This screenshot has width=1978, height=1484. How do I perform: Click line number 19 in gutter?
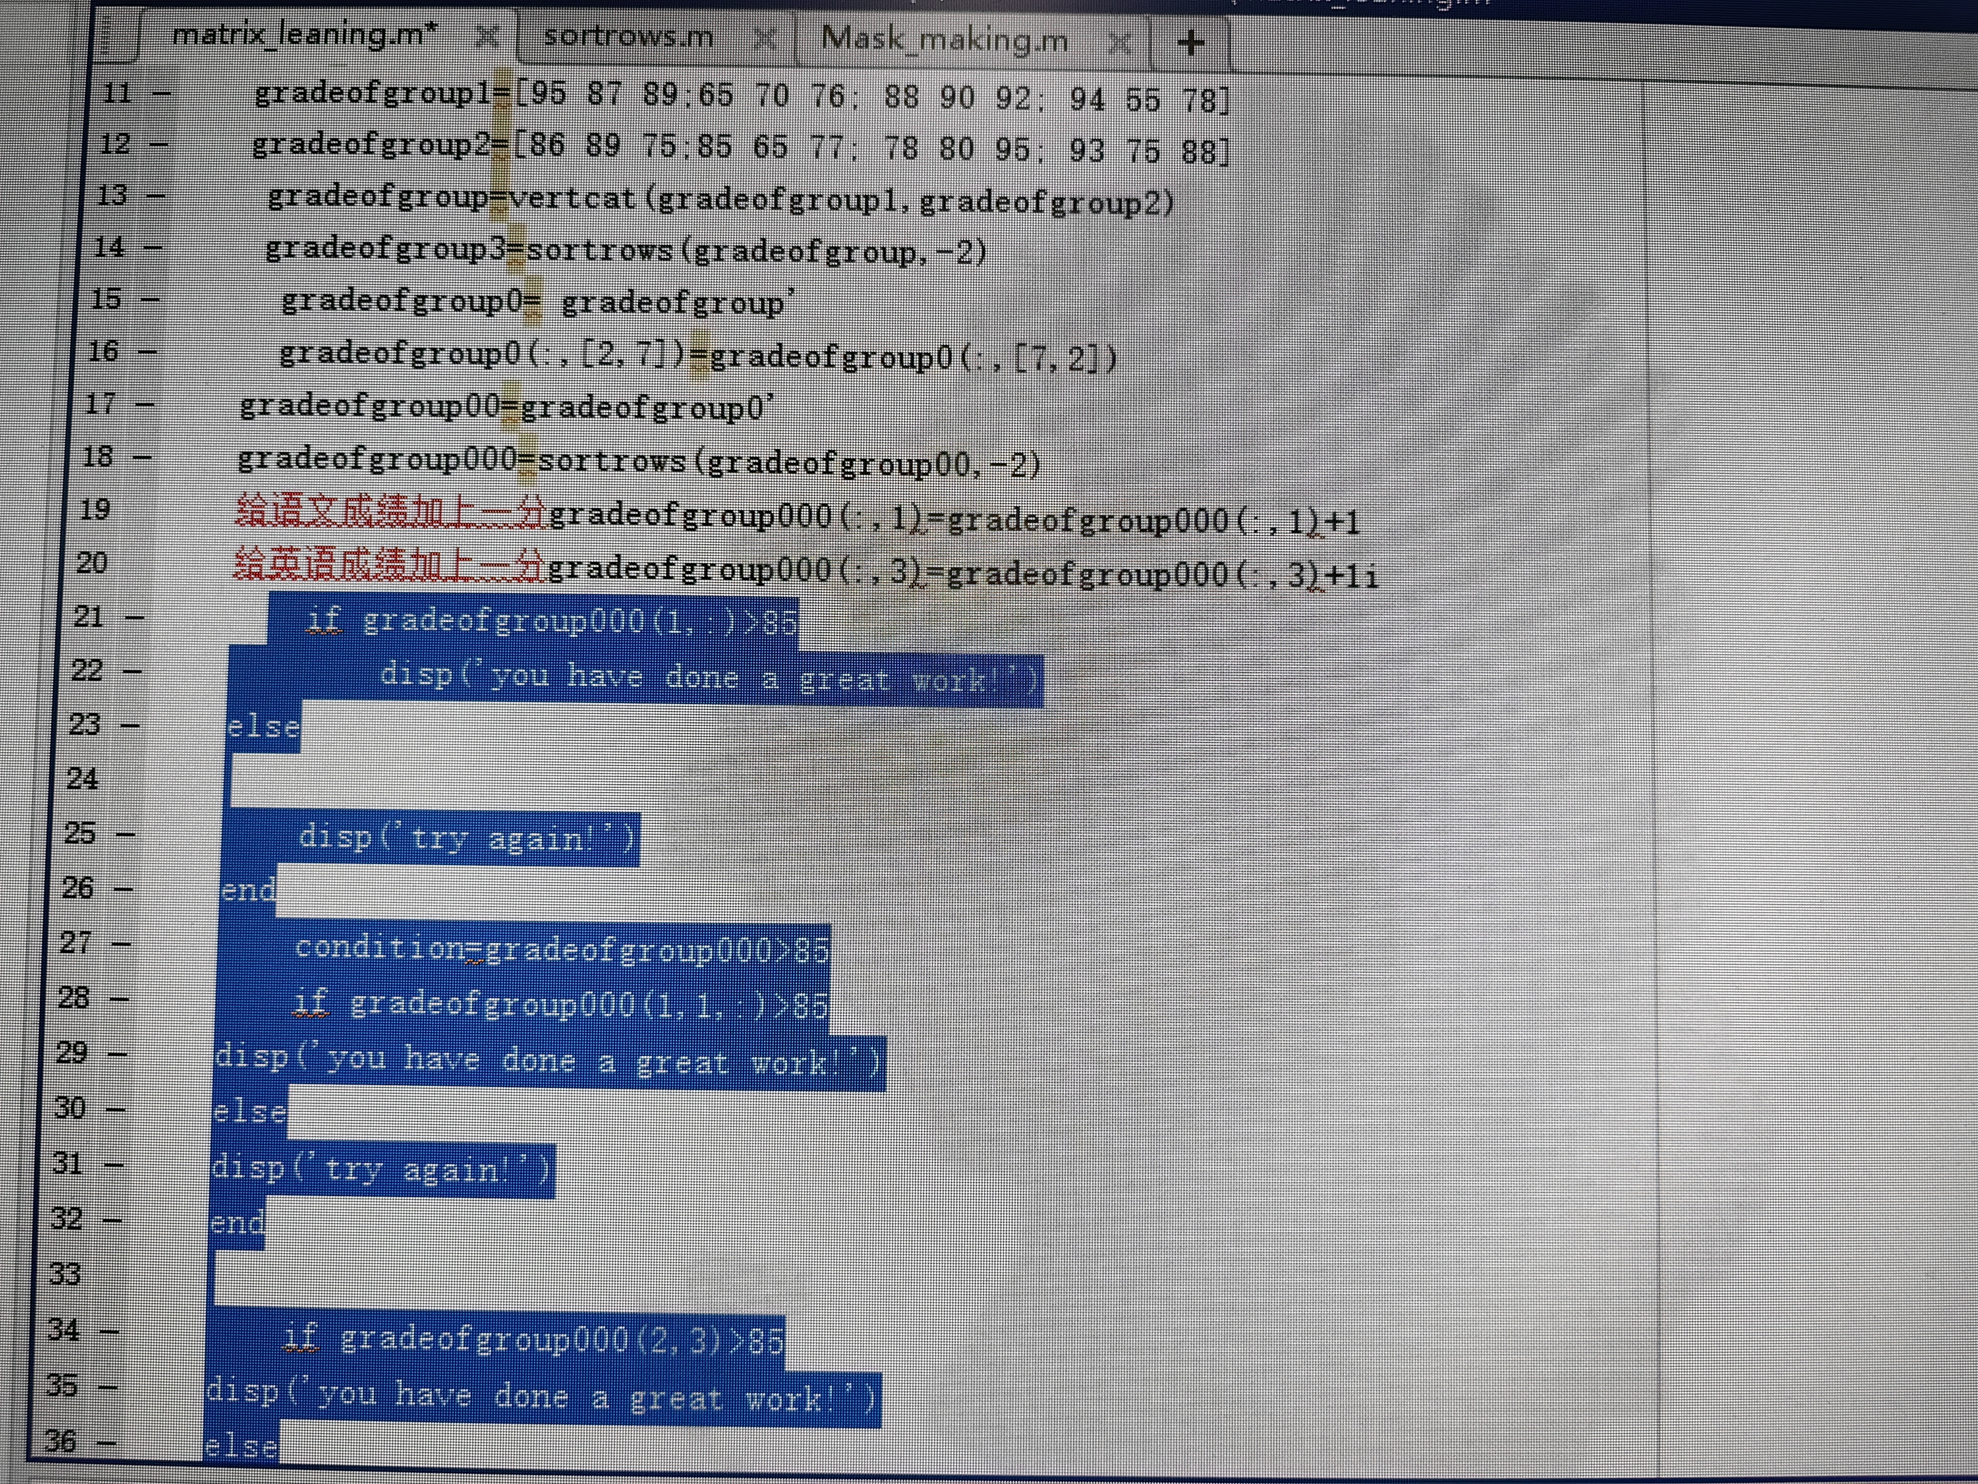(95, 510)
